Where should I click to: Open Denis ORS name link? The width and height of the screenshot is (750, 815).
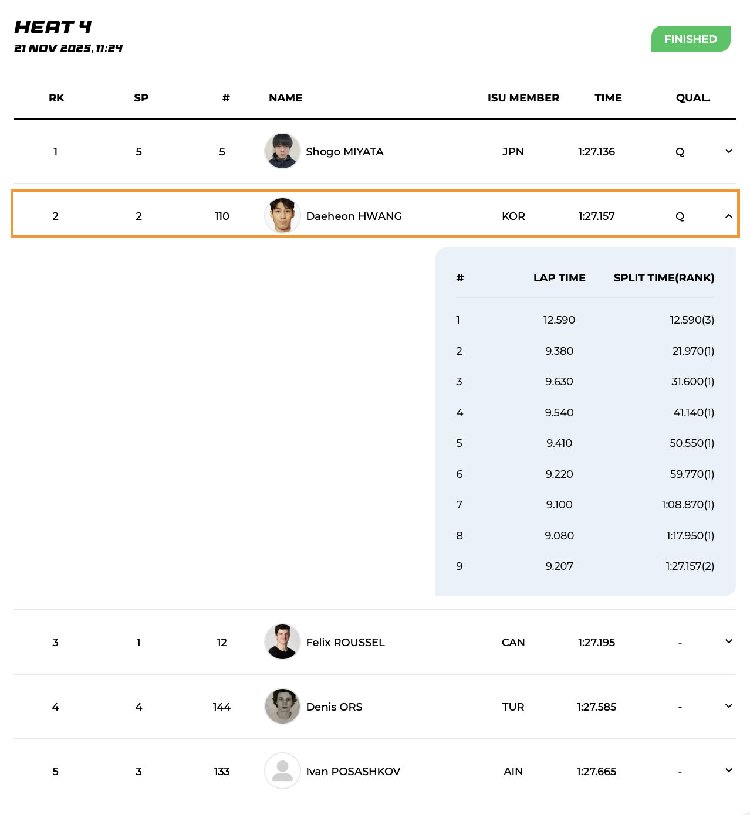tap(334, 707)
